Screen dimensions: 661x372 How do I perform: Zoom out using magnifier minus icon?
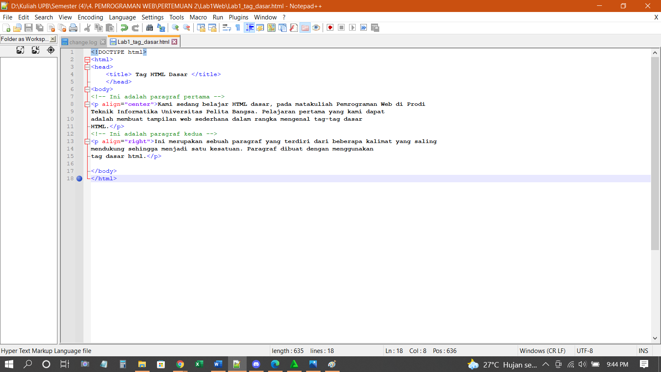[187, 28]
